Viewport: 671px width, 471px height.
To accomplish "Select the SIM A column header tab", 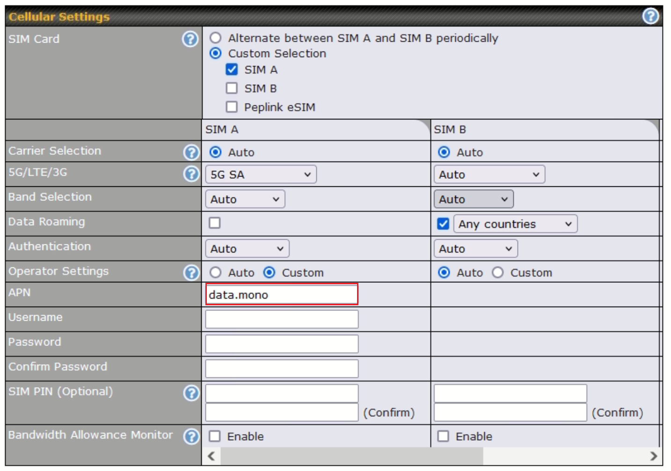I will click(x=316, y=130).
